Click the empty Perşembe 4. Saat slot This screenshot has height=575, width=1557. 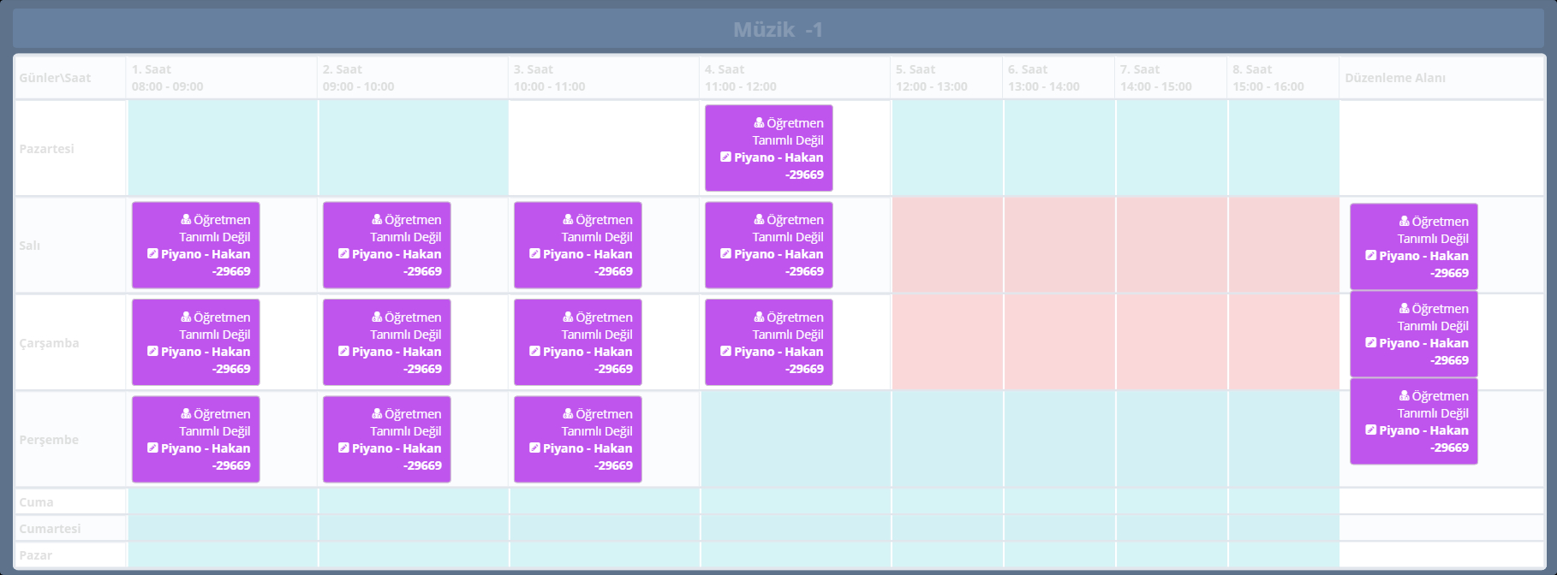pos(795,440)
